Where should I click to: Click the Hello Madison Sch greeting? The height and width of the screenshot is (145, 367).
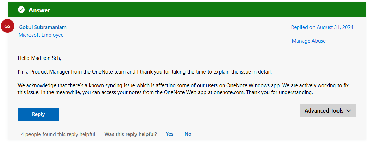point(39,58)
